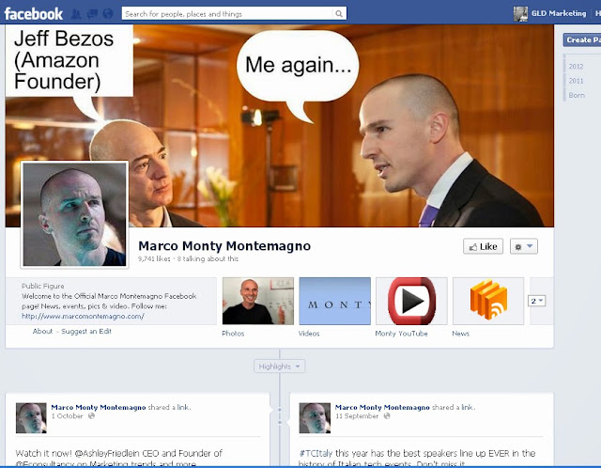Open the Videos MONTY thumbnail
This screenshot has width=601, height=468.
334,301
